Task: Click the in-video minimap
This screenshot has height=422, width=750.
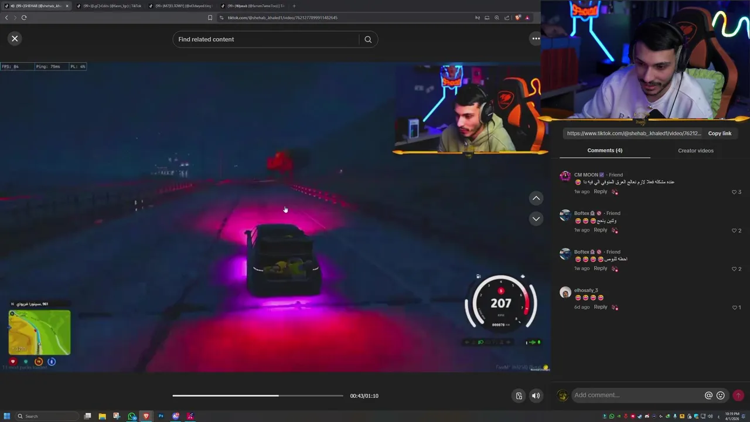Action: pyautogui.click(x=39, y=332)
